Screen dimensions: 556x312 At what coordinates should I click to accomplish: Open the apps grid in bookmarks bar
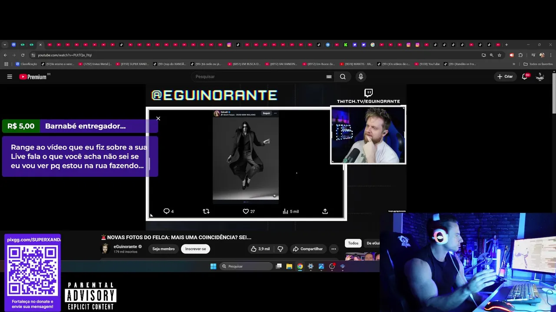point(6,64)
